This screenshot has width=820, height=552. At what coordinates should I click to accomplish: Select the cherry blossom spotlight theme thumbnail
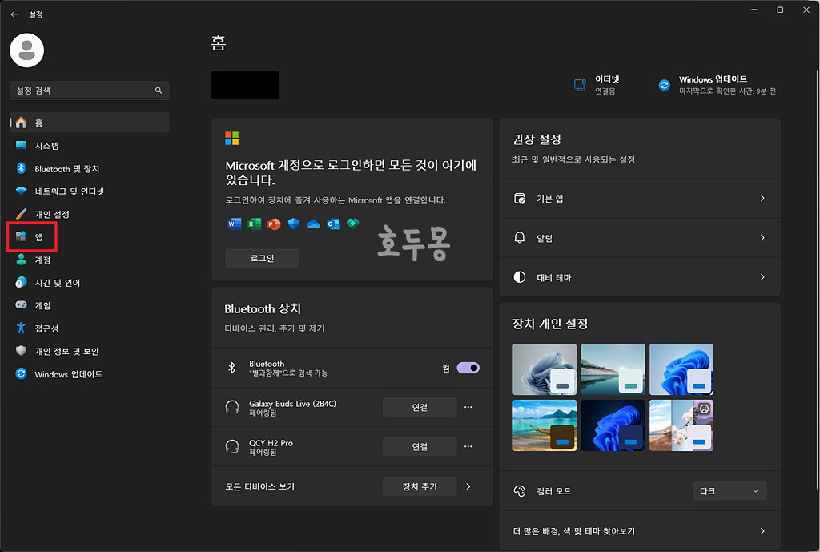681,425
